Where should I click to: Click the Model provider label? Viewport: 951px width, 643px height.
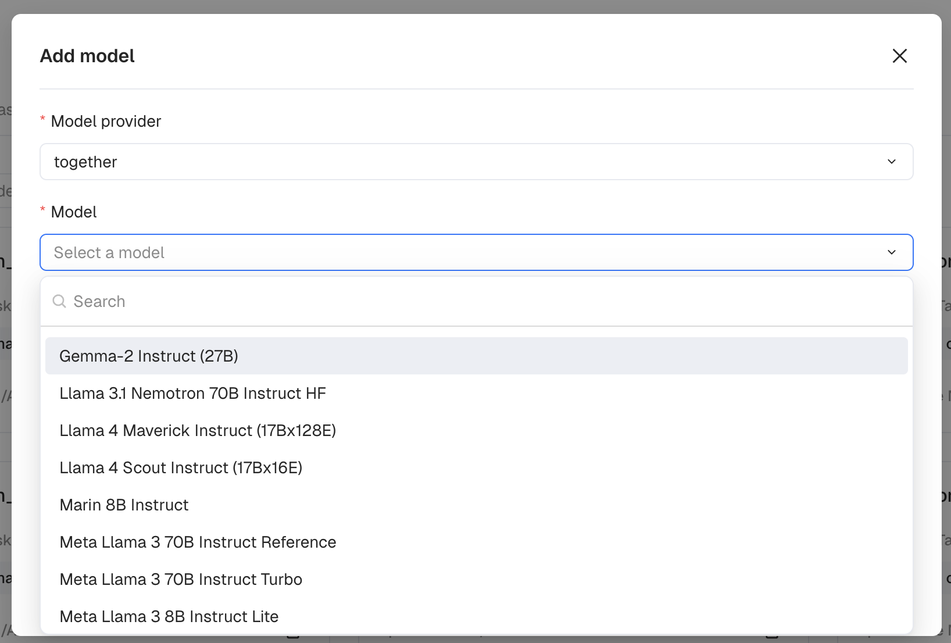[106, 121]
